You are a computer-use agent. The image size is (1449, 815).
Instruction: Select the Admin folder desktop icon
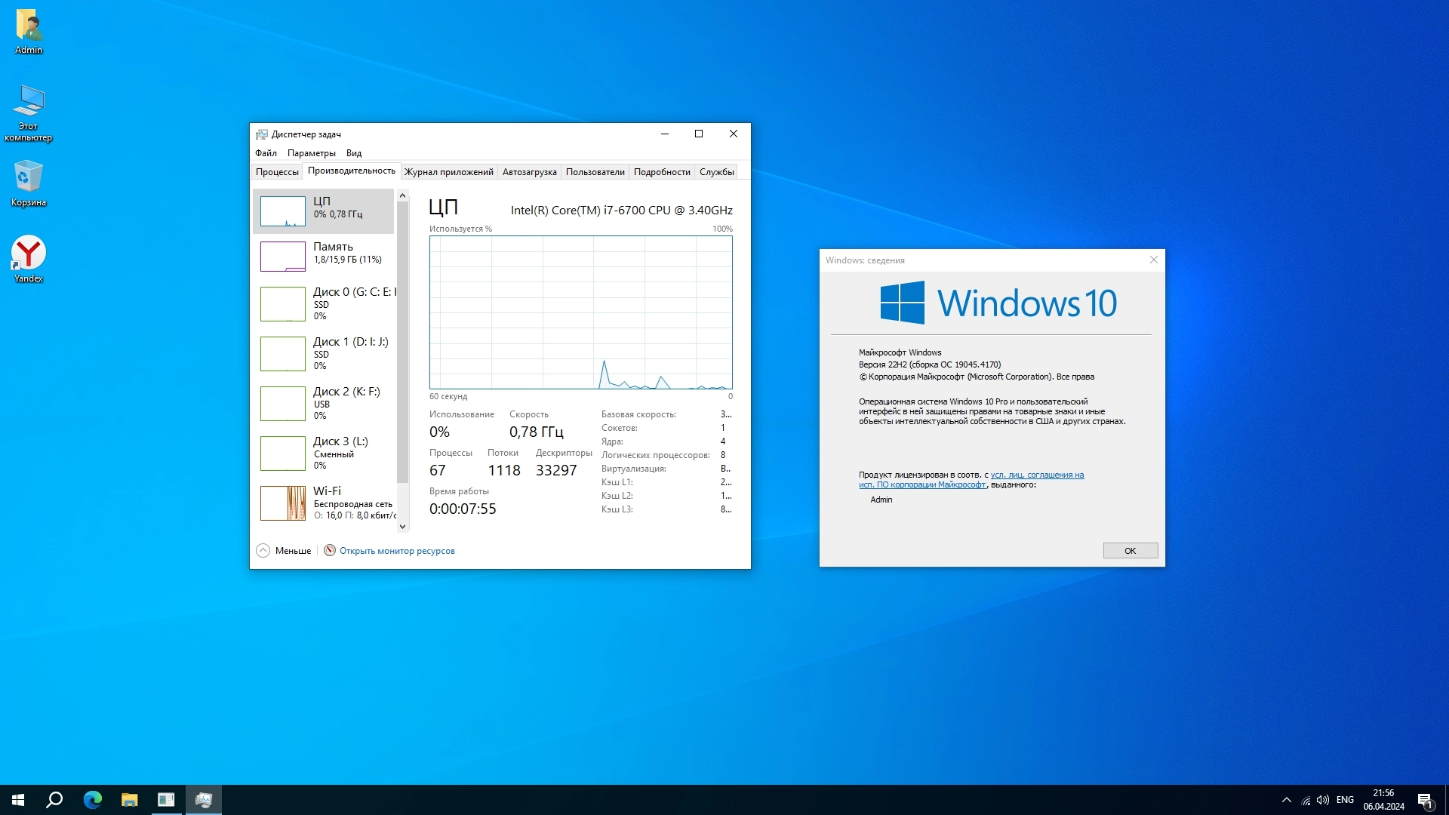[x=28, y=26]
